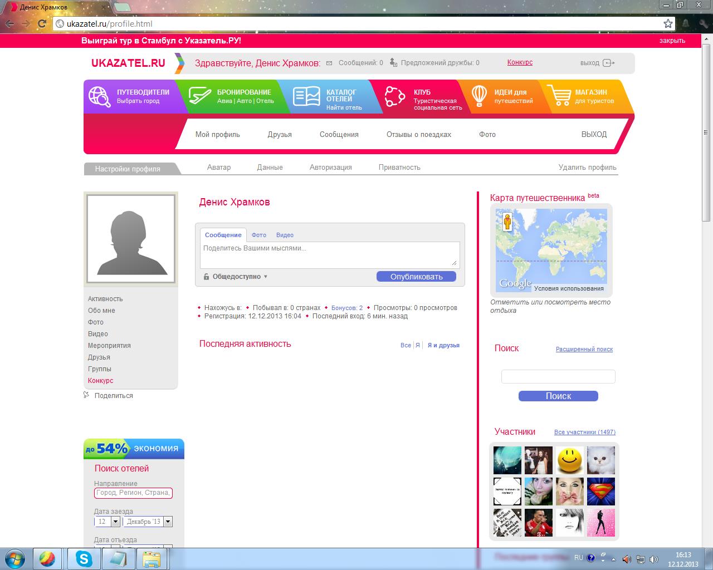The height and width of the screenshot is (570, 713).
Task: Click the UKAZATEL.RU logo
Action: pyautogui.click(x=129, y=63)
